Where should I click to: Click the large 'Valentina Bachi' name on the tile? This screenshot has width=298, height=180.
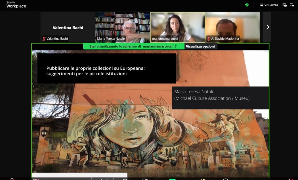[x=68, y=28]
